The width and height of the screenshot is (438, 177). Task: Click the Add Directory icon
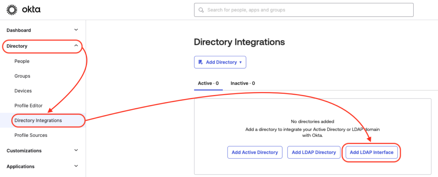click(x=201, y=62)
